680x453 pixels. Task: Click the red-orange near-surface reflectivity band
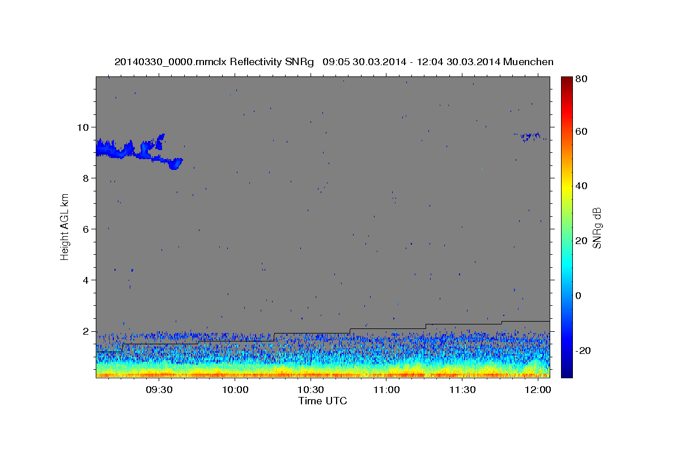click(x=322, y=374)
